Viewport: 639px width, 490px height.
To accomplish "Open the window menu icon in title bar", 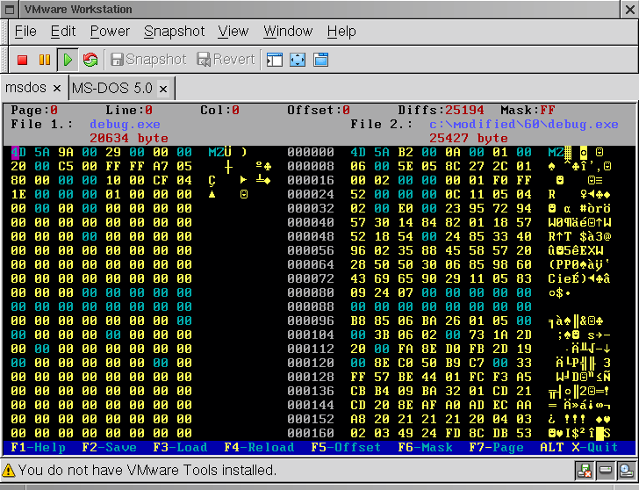I will click(10, 10).
